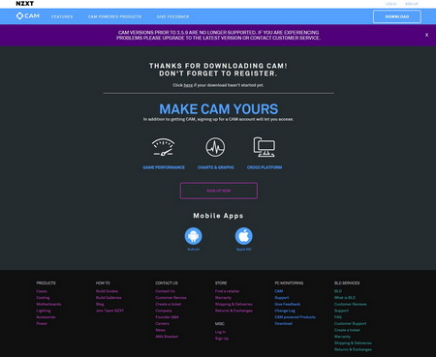The image size is (436, 357).
Task: Open the Game Performance gauge icon
Action: tap(164, 147)
